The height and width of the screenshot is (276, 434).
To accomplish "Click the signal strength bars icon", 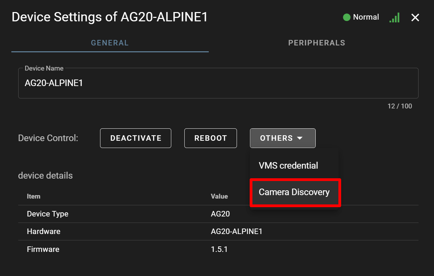I will tap(394, 18).
